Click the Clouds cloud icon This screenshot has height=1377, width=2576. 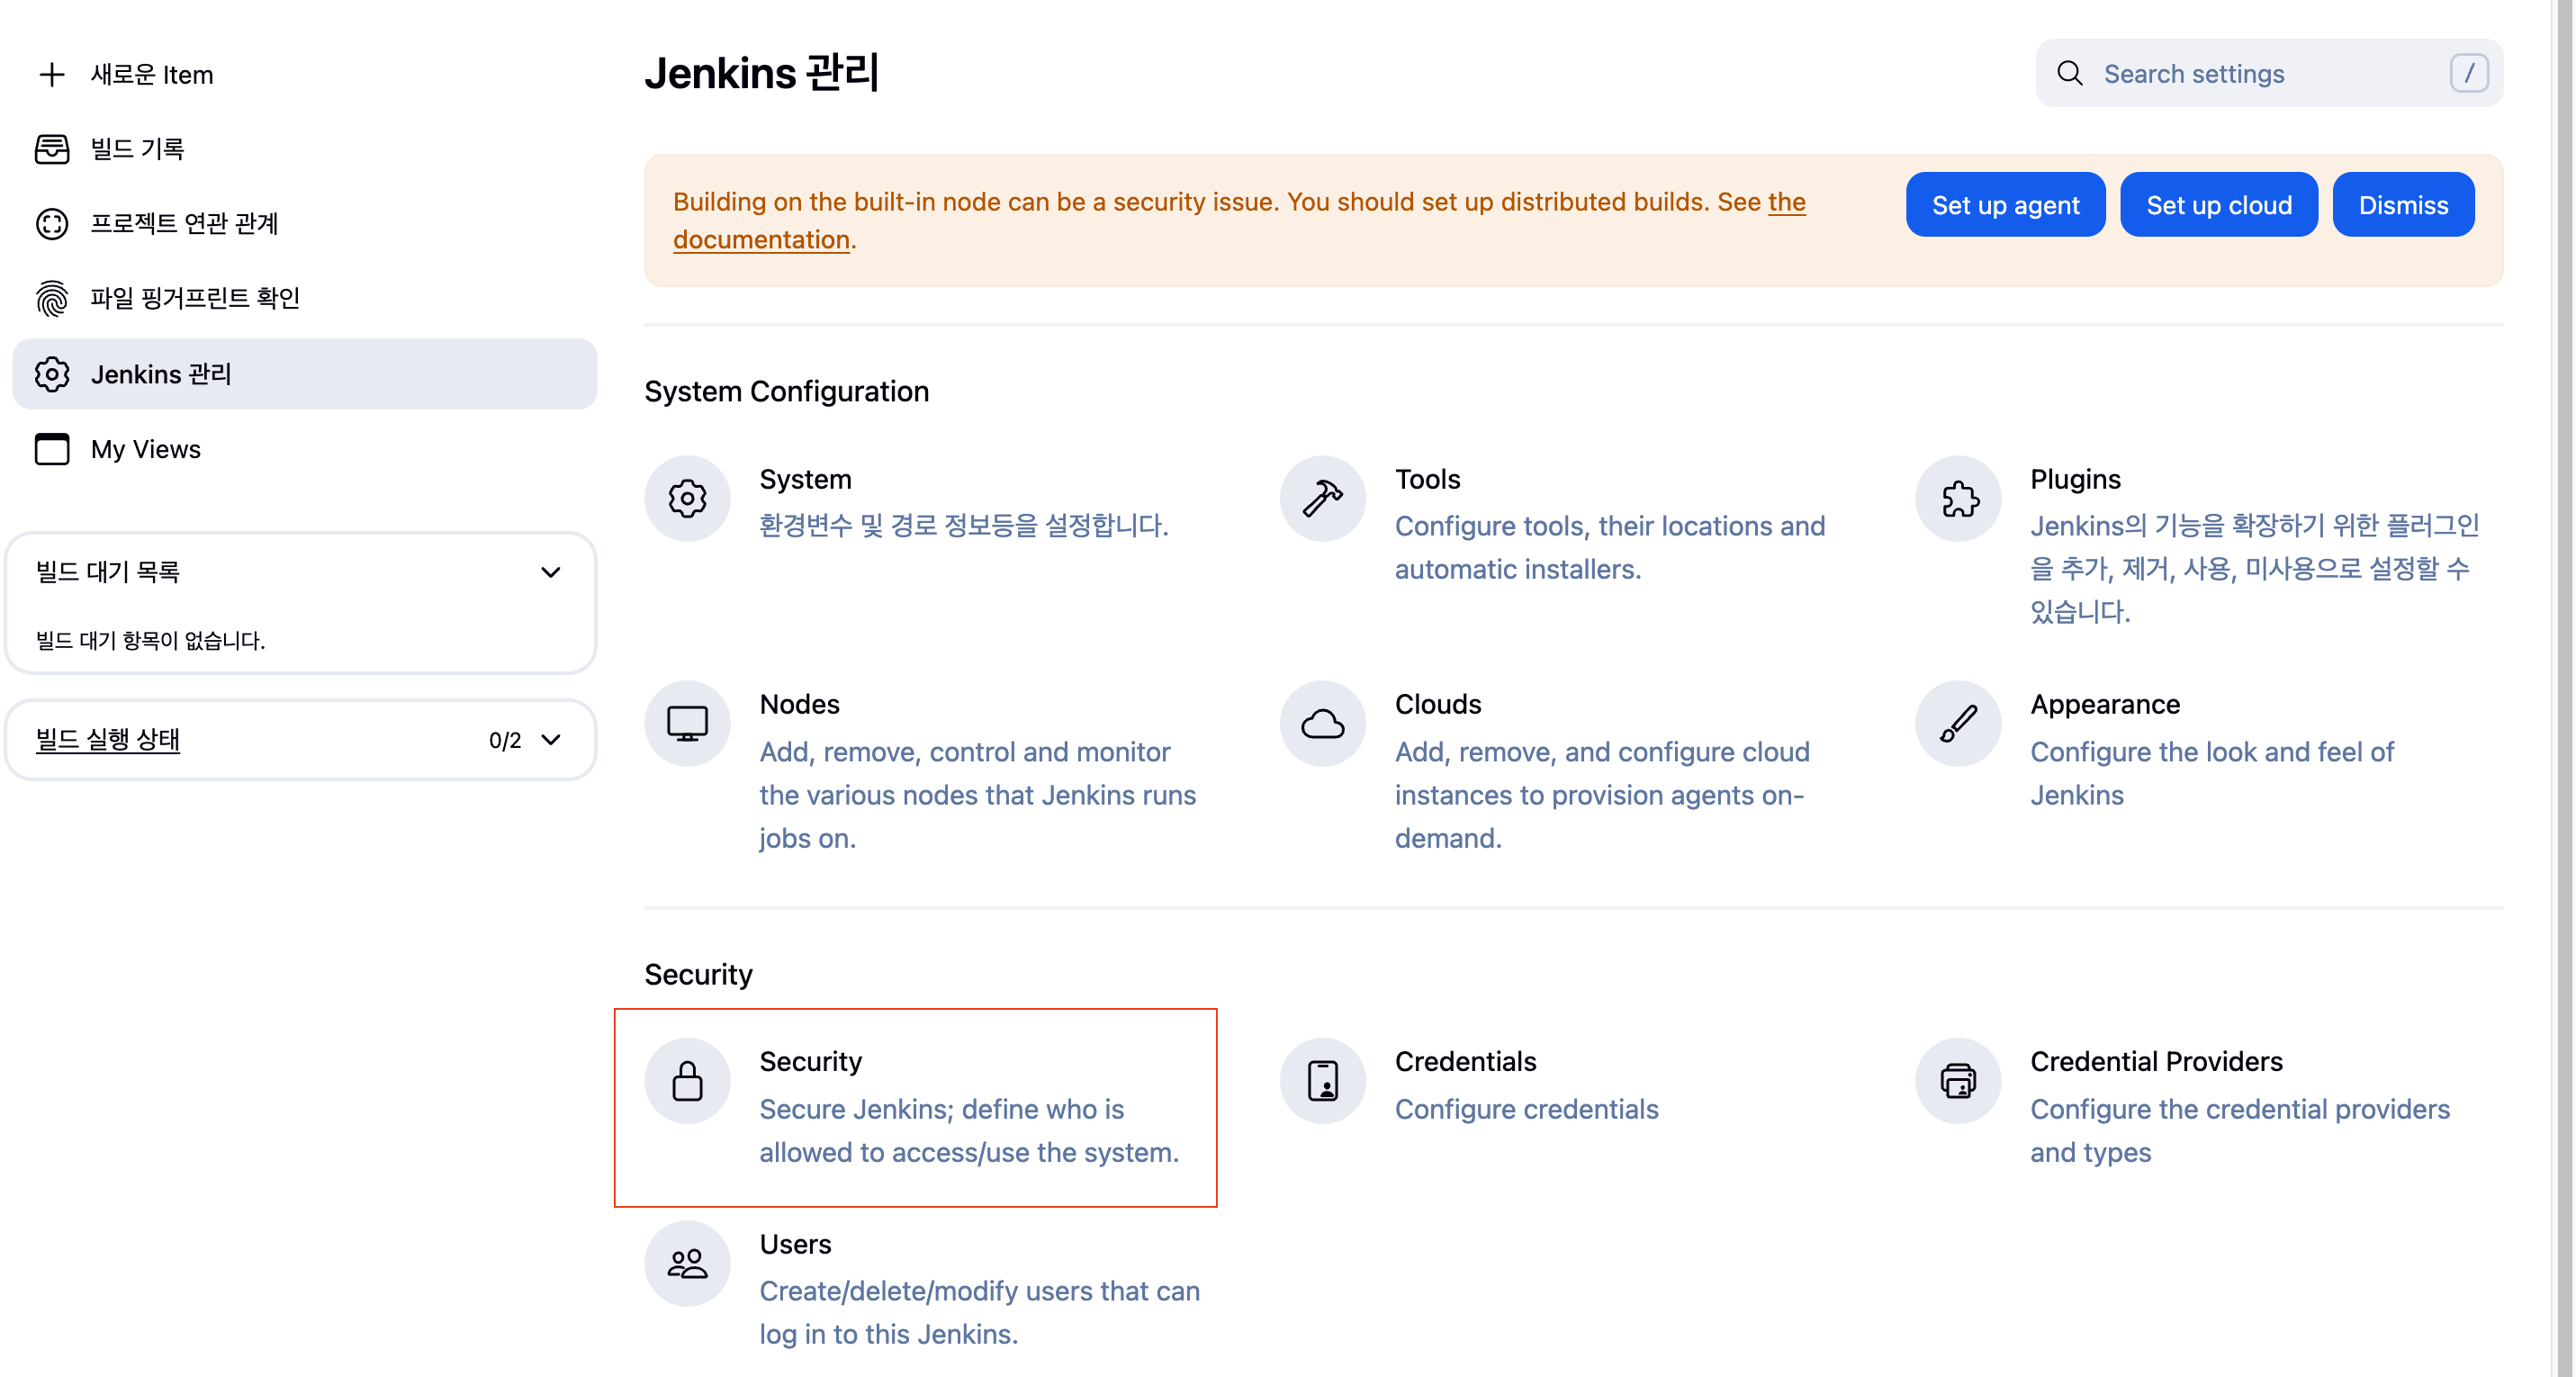point(1322,723)
